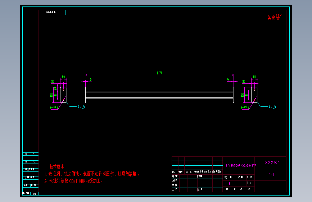Click the 5 thickness dimension at beam's right end
312x202 pixels.
coord(228,79)
